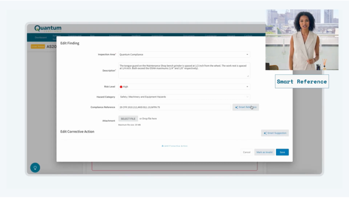This screenshot has height=198, width=349.
Task: Open the Contractor menu in navigation bar
Action: pyautogui.click(x=211, y=35)
